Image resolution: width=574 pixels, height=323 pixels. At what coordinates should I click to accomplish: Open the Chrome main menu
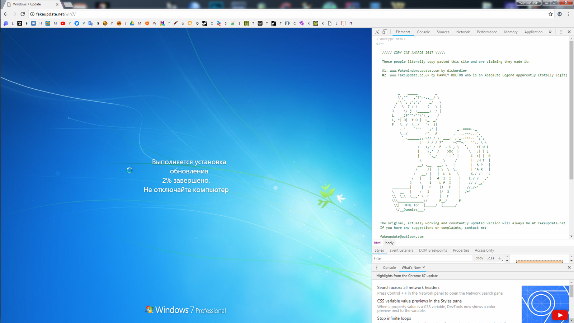click(569, 14)
